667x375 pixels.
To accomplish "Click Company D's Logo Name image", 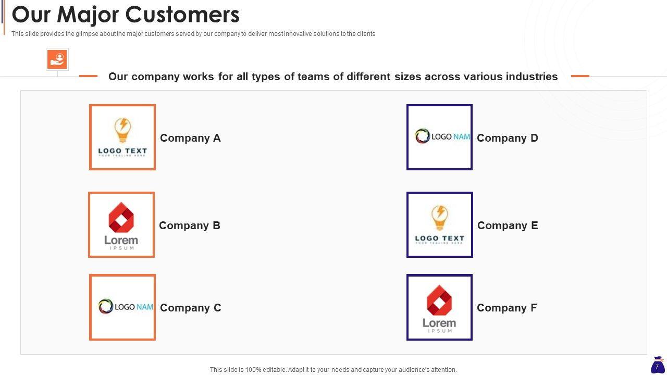I will pyautogui.click(x=440, y=137).
